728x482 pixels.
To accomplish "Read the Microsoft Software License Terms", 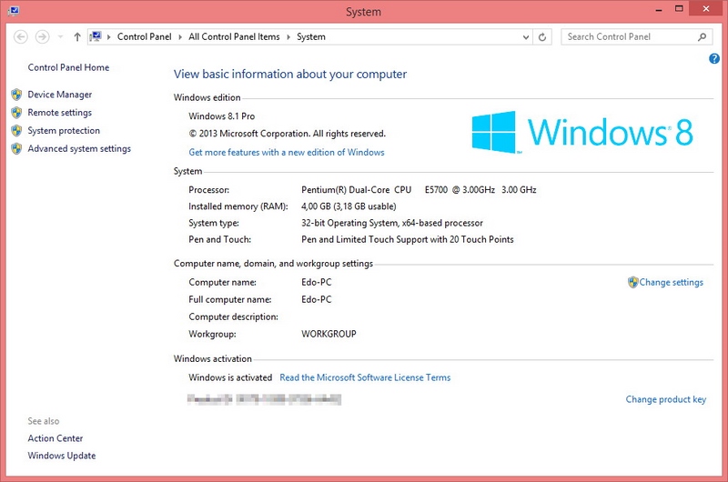I will tap(365, 377).
